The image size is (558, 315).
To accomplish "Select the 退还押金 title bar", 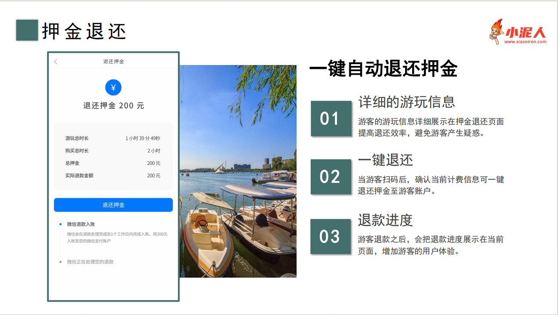I will point(113,62).
